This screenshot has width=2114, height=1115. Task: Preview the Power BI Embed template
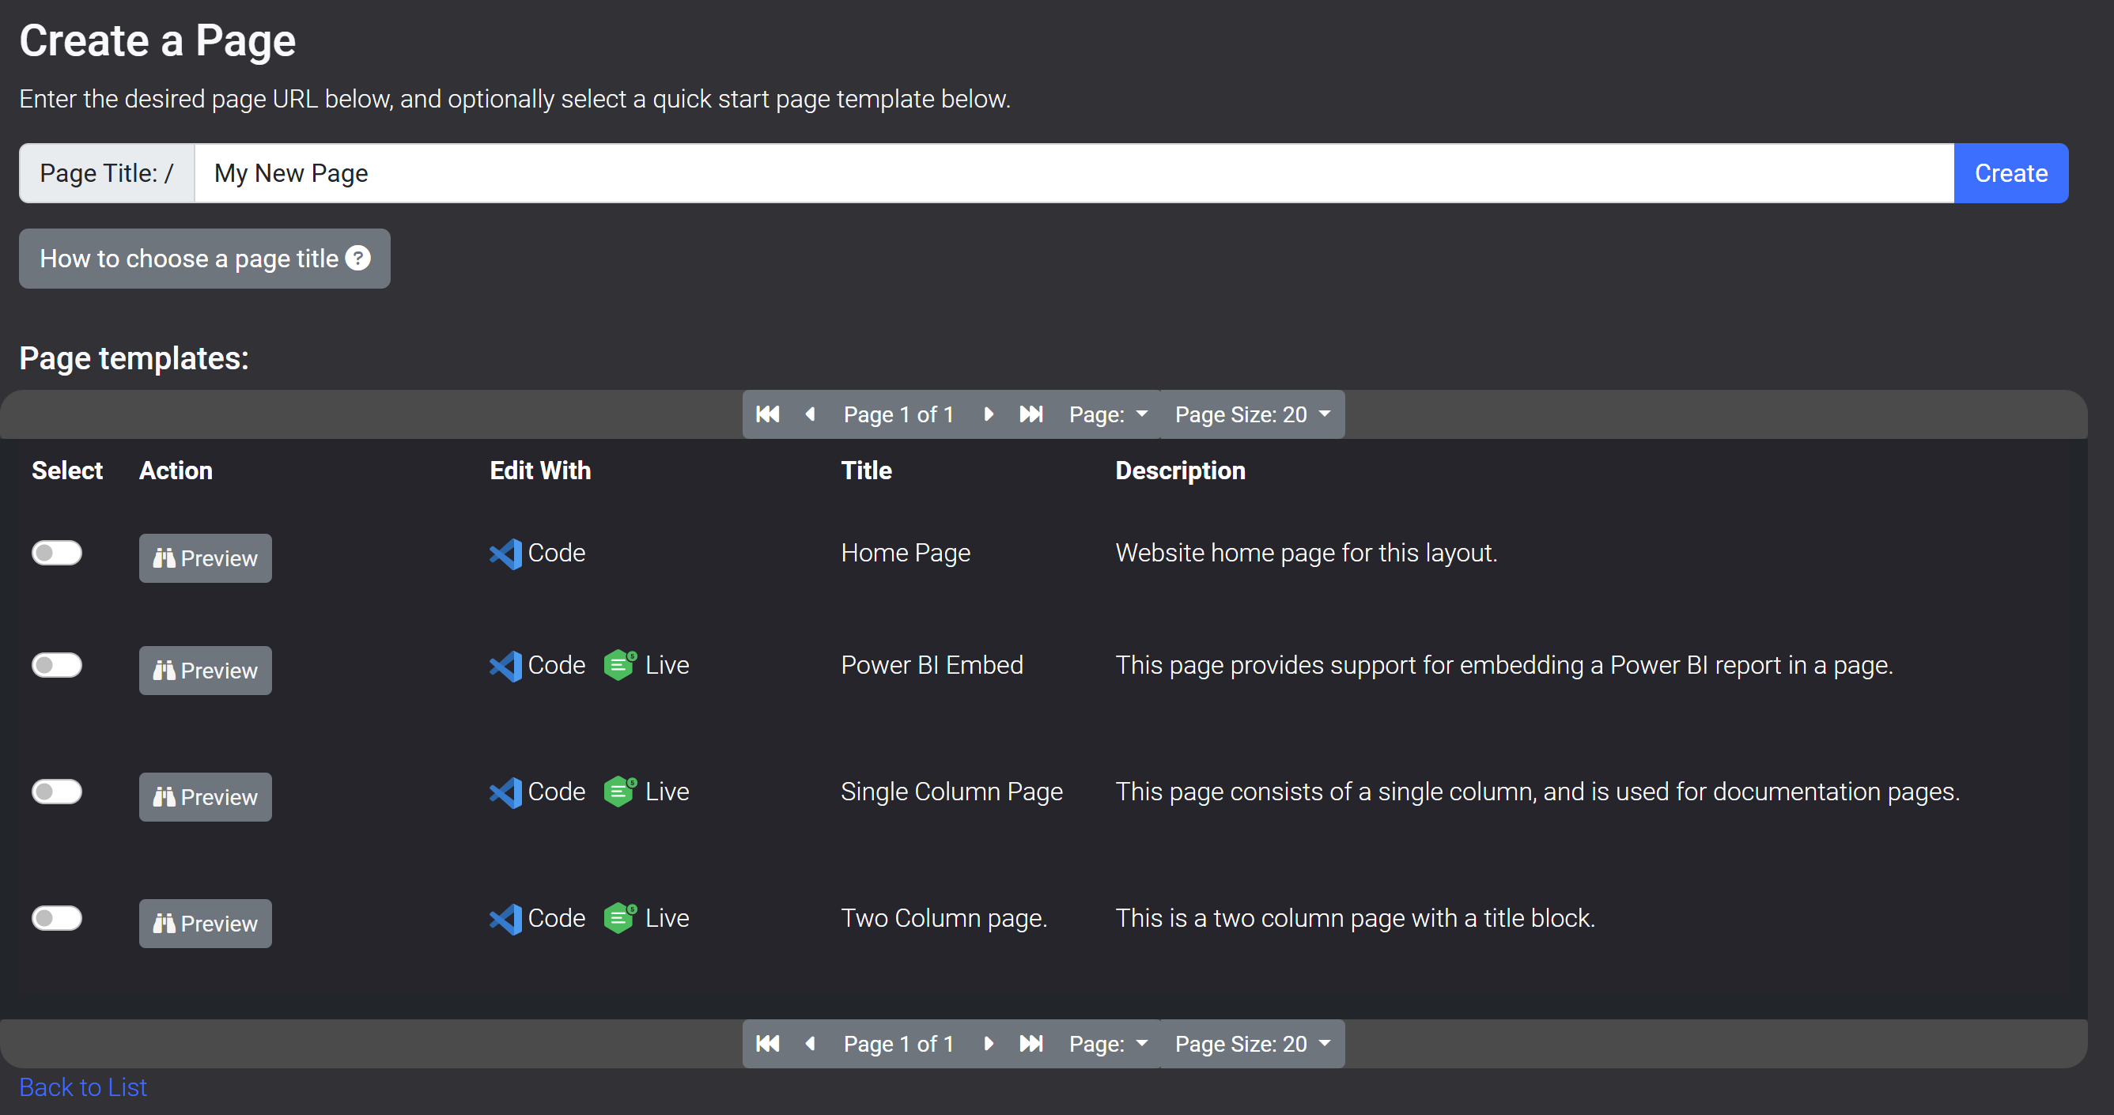click(205, 671)
